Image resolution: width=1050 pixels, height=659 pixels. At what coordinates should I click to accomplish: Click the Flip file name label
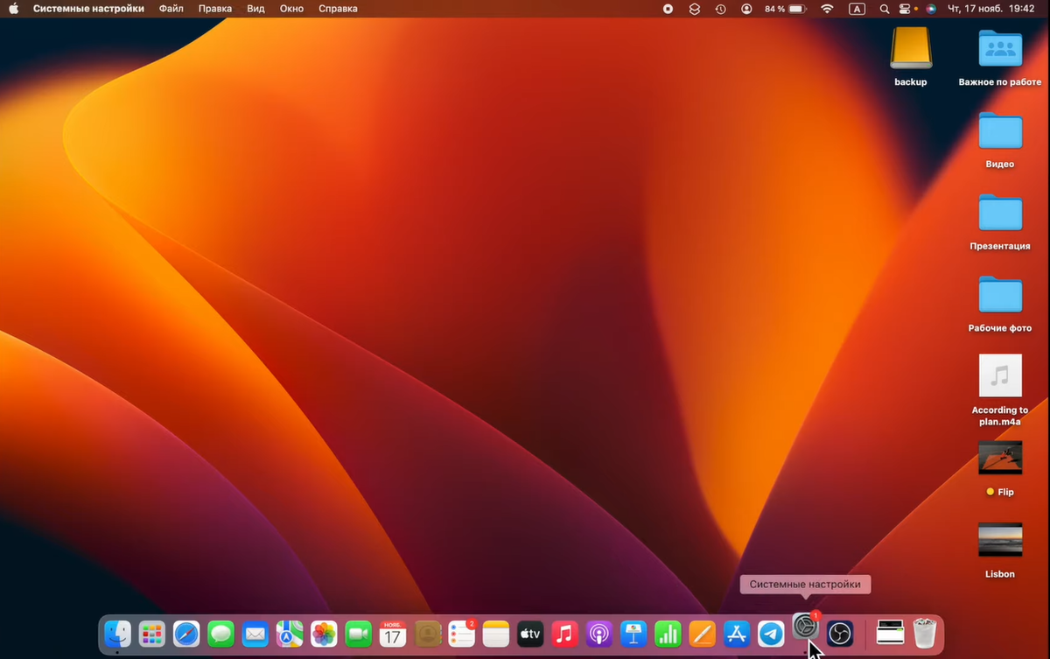pos(1005,492)
